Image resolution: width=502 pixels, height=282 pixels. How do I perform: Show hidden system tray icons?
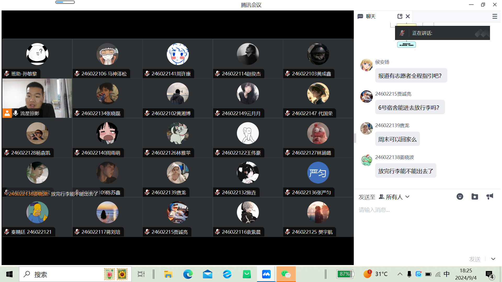400,274
